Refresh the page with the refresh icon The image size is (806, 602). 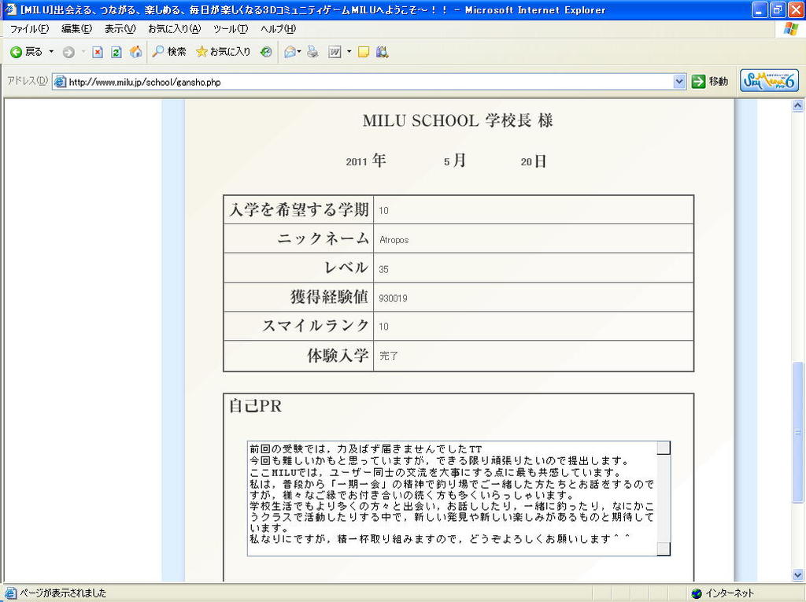point(116,52)
